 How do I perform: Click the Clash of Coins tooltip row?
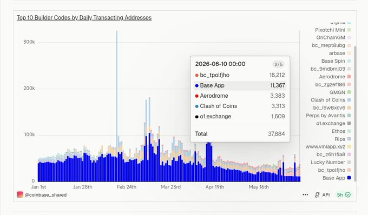pos(240,106)
